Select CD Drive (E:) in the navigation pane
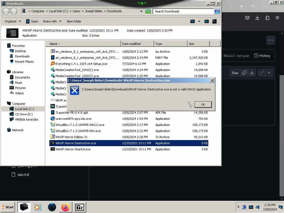This screenshot has height=213, width=284. point(24,114)
